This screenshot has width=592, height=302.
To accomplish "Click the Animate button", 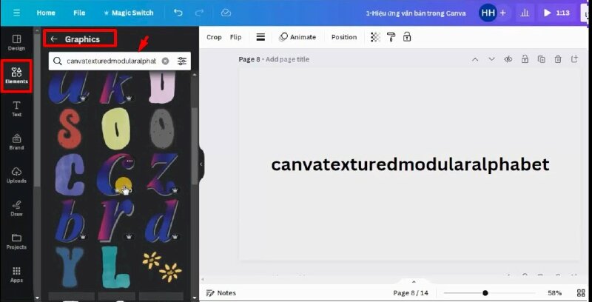I will [297, 37].
